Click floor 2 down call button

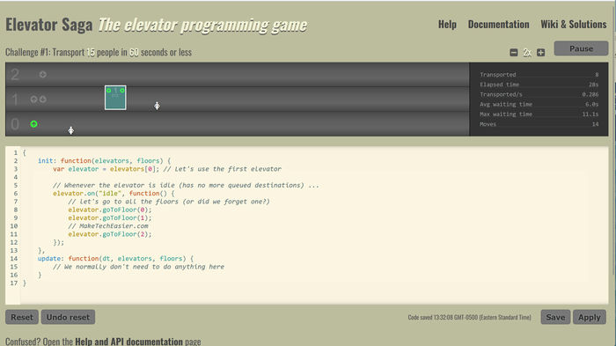click(43, 74)
